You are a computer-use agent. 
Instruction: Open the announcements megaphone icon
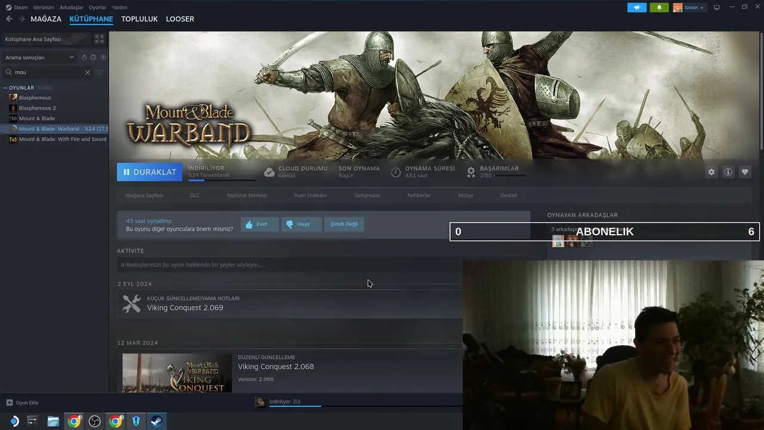point(637,8)
